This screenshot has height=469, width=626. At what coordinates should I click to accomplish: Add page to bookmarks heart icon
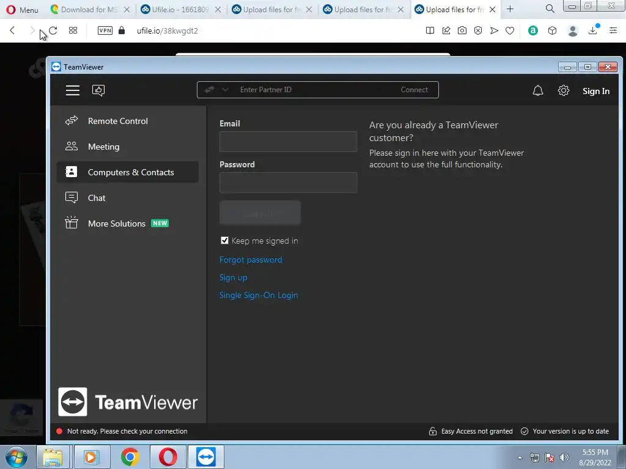pyautogui.click(x=510, y=31)
